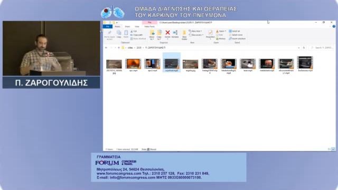Screen dimensions: 338x190
Task: Minimize the File Explorer window
Action: click(316, 22)
